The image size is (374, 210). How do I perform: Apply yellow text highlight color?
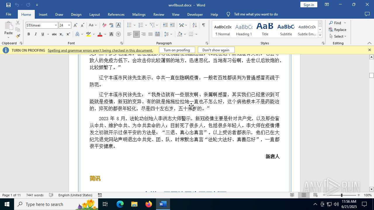pos(89,34)
